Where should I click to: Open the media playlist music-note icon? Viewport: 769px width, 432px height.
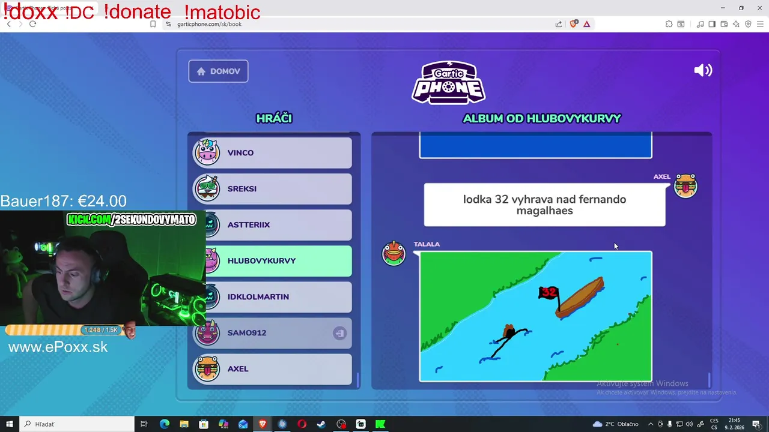pyautogui.click(x=700, y=24)
